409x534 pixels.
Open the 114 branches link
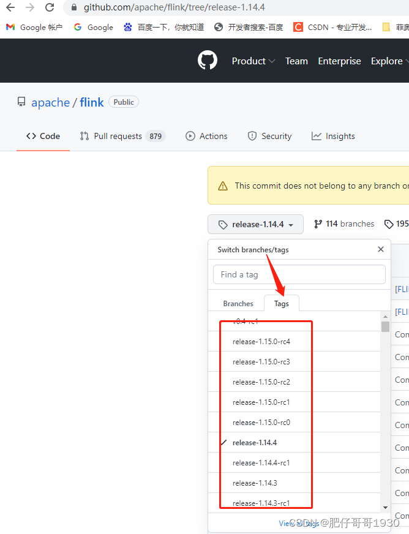click(344, 224)
